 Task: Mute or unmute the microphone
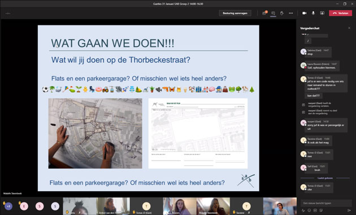coord(313,13)
